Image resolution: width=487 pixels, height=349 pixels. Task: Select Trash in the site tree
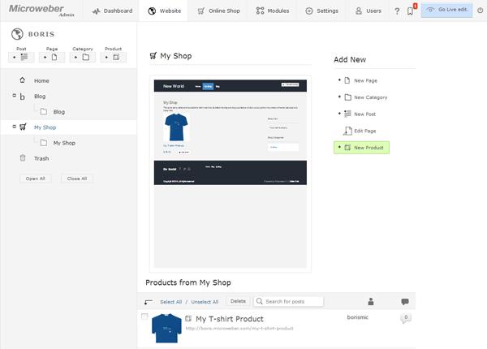point(41,158)
